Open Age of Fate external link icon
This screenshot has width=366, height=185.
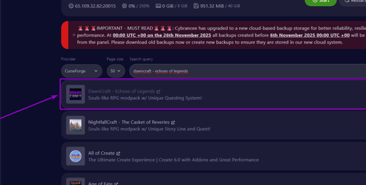click(116, 184)
